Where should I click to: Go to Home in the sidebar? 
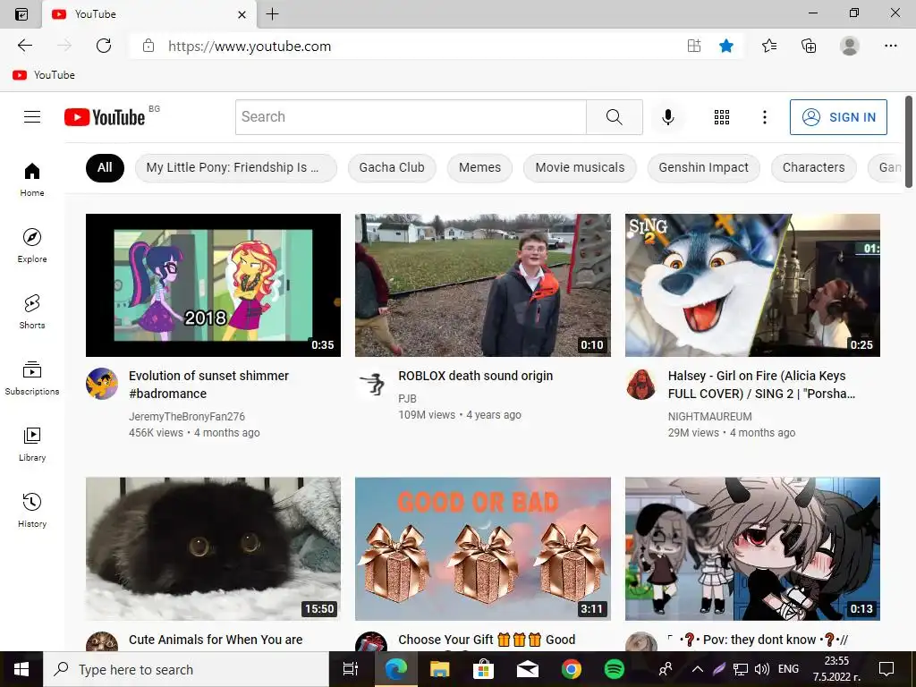(x=32, y=179)
